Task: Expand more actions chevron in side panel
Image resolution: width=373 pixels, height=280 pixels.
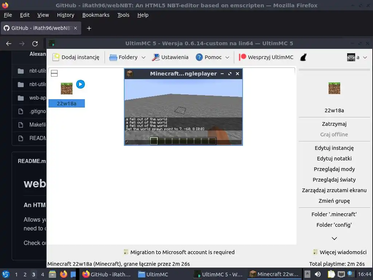Action: (334, 238)
